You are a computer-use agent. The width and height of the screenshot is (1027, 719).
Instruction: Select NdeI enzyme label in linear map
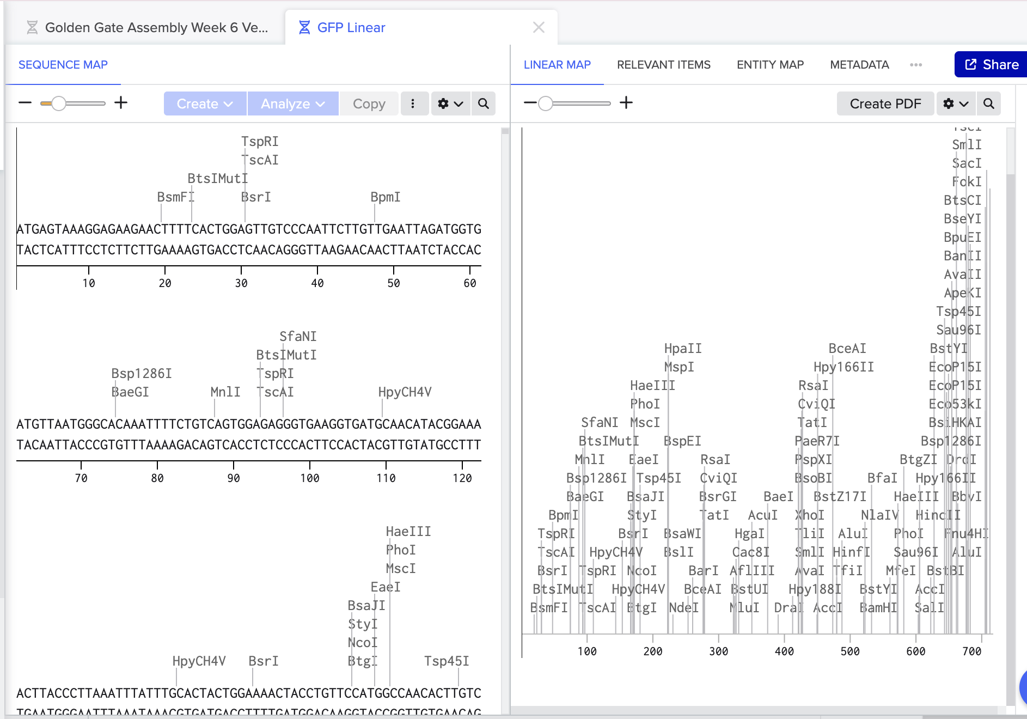tap(683, 608)
